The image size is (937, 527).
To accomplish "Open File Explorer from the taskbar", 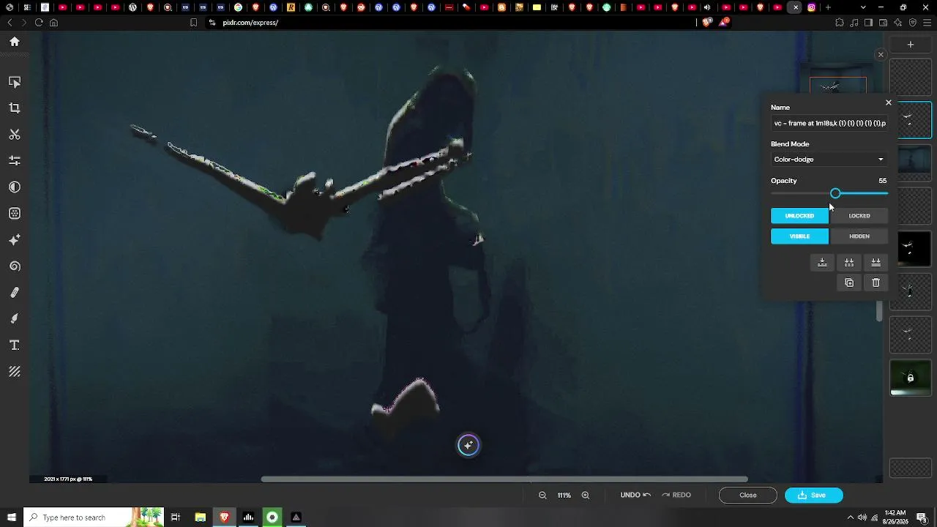I will point(200,517).
